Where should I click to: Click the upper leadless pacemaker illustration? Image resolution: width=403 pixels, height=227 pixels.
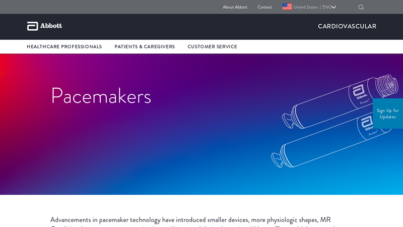(x=340, y=101)
